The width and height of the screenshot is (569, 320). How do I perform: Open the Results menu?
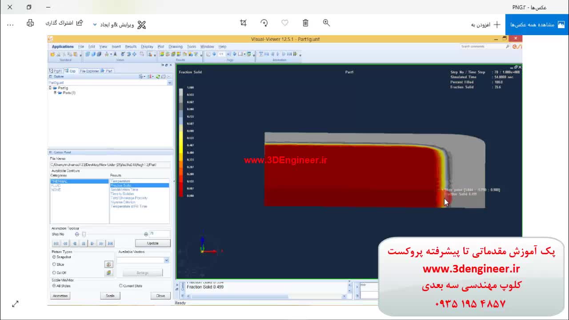tap(131, 47)
